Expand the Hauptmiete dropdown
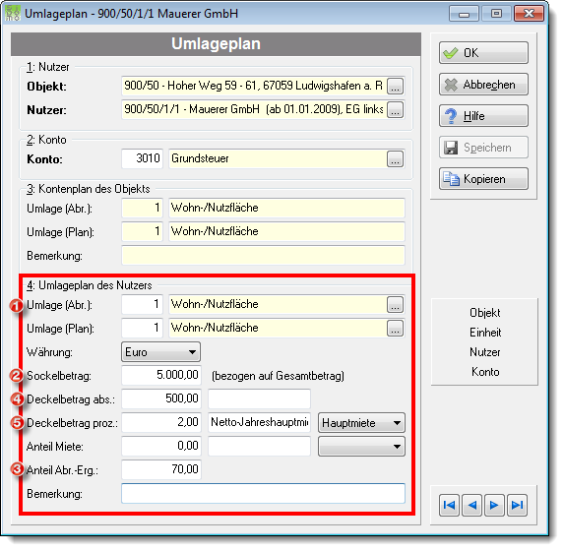564x551 pixels. click(x=361, y=423)
